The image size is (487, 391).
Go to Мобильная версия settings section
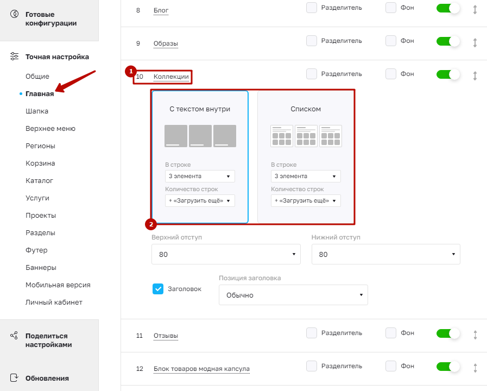[58, 285]
